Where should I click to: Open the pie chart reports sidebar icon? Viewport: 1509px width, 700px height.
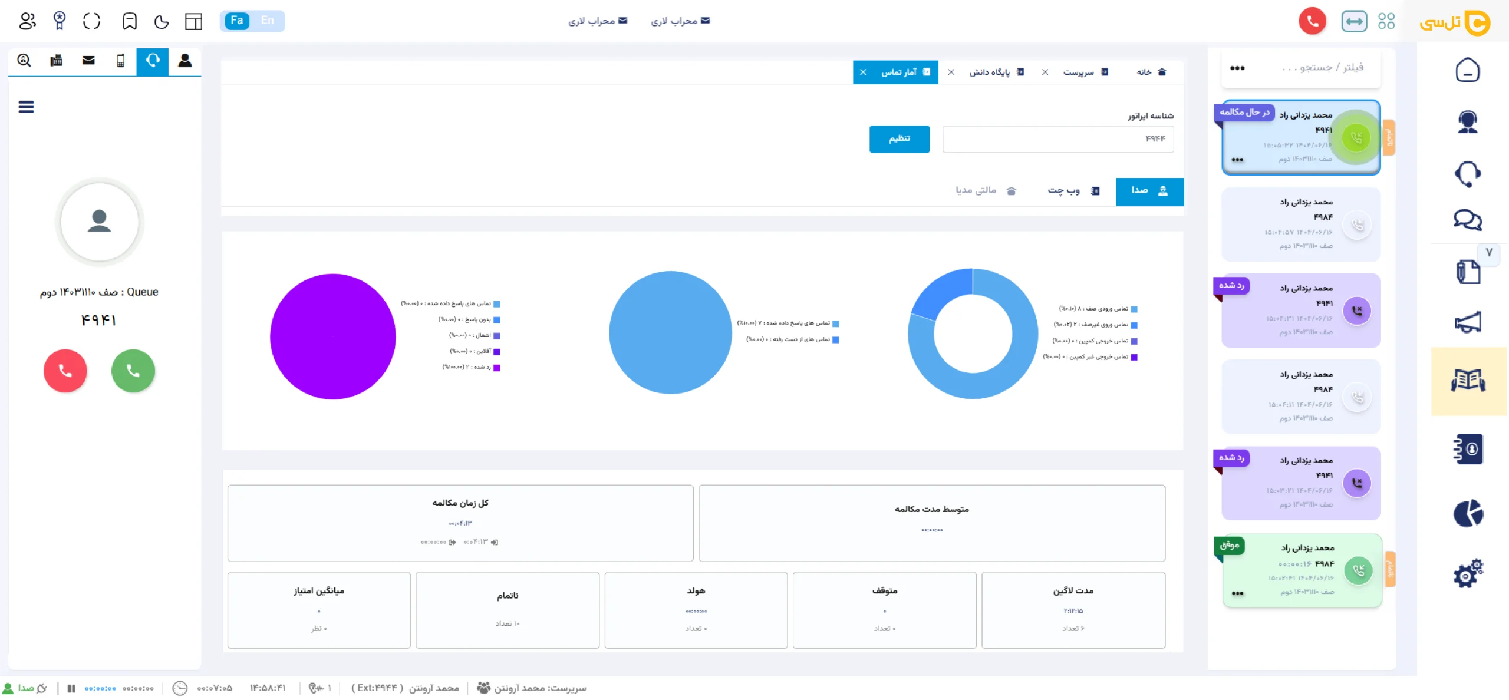[1467, 513]
